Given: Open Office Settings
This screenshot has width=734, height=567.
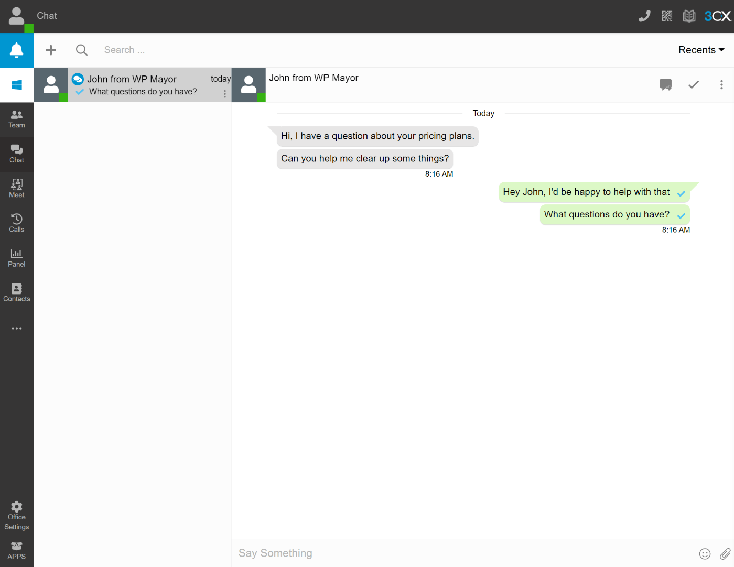Looking at the screenshot, I should click(17, 516).
